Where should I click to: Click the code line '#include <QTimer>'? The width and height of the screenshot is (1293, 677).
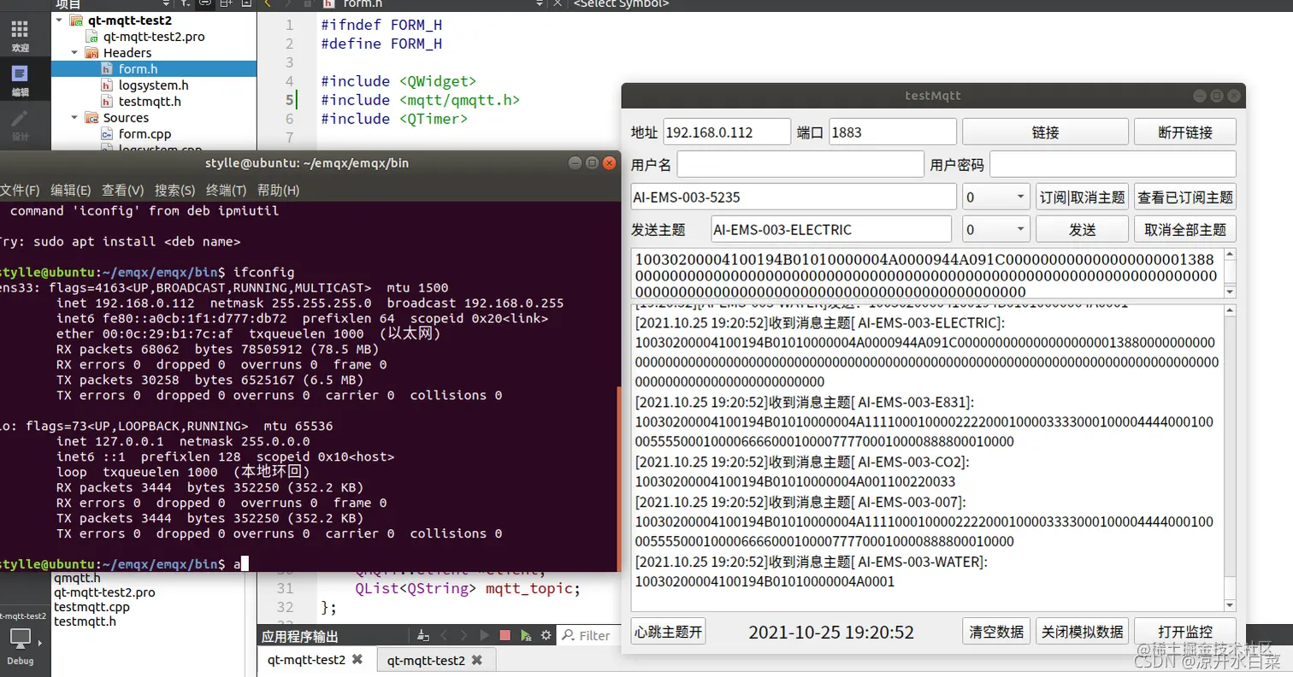[x=394, y=119]
